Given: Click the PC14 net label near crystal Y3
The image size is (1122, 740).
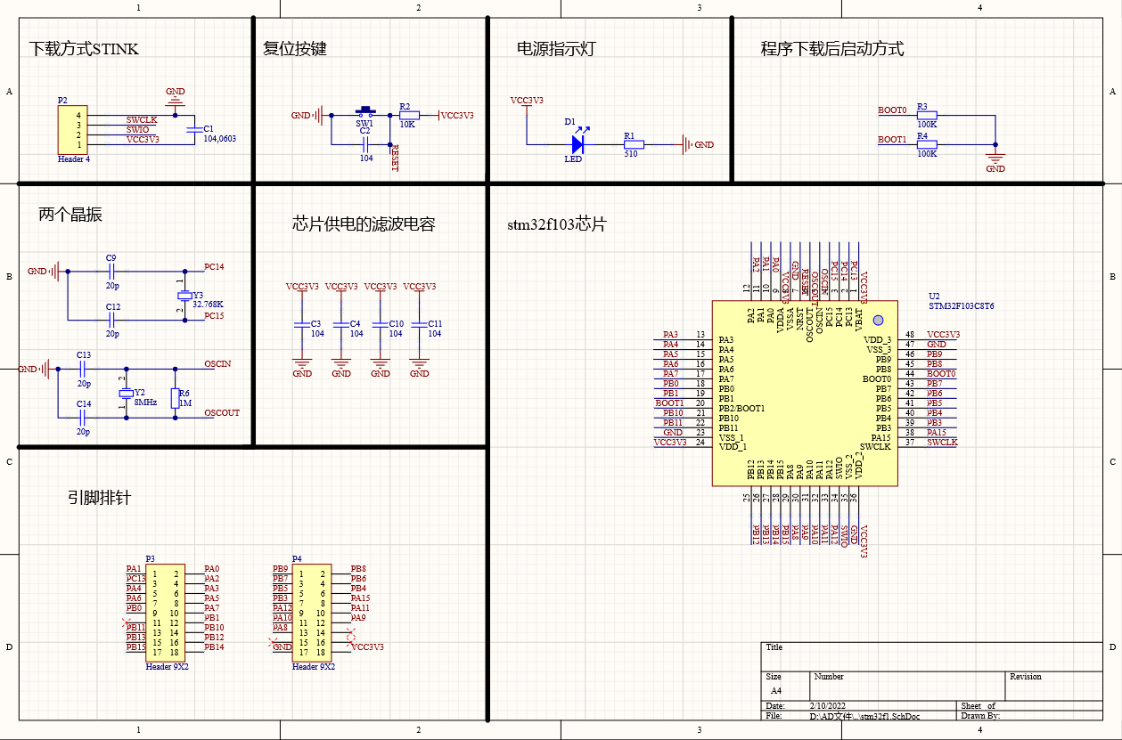Looking at the screenshot, I should pos(214,266).
